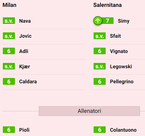
Task: Click Legowski's s.v. rating badge
Action: coord(100,66)
